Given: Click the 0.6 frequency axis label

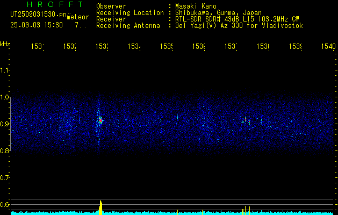Looking at the screenshot, I should [x=5, y=204].
